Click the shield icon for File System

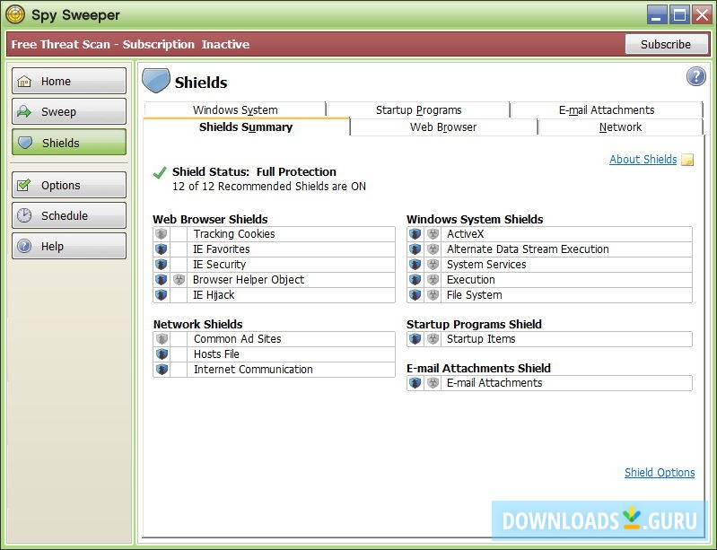tap(415, 295)
